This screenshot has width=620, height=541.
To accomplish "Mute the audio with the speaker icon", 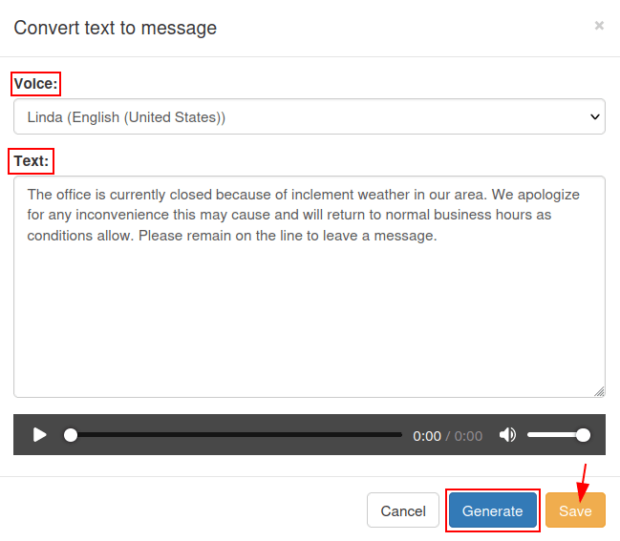I will (x=507, y=435).
